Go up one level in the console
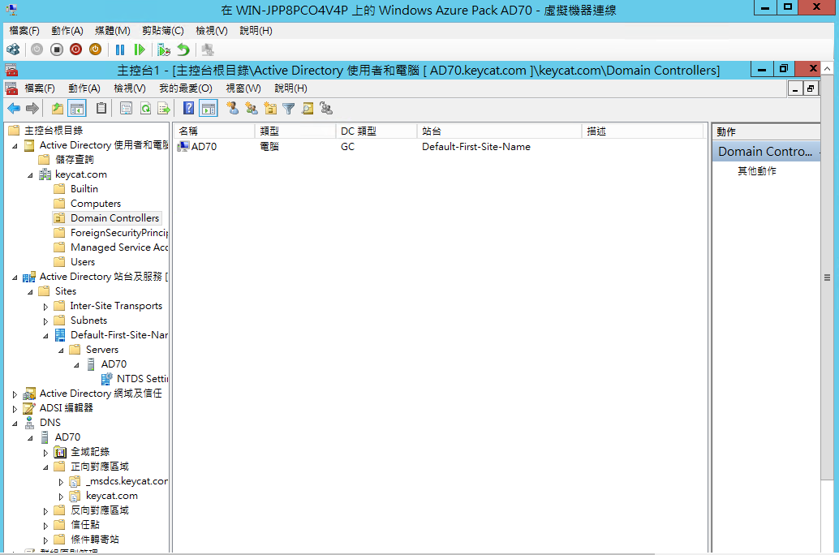The width and height of the screenshot is (839, 555). 58,109
